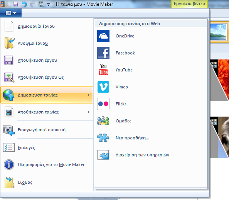Select Flickr publishing option text
This screenshot has height=200, width=229.
pos(121,104)
